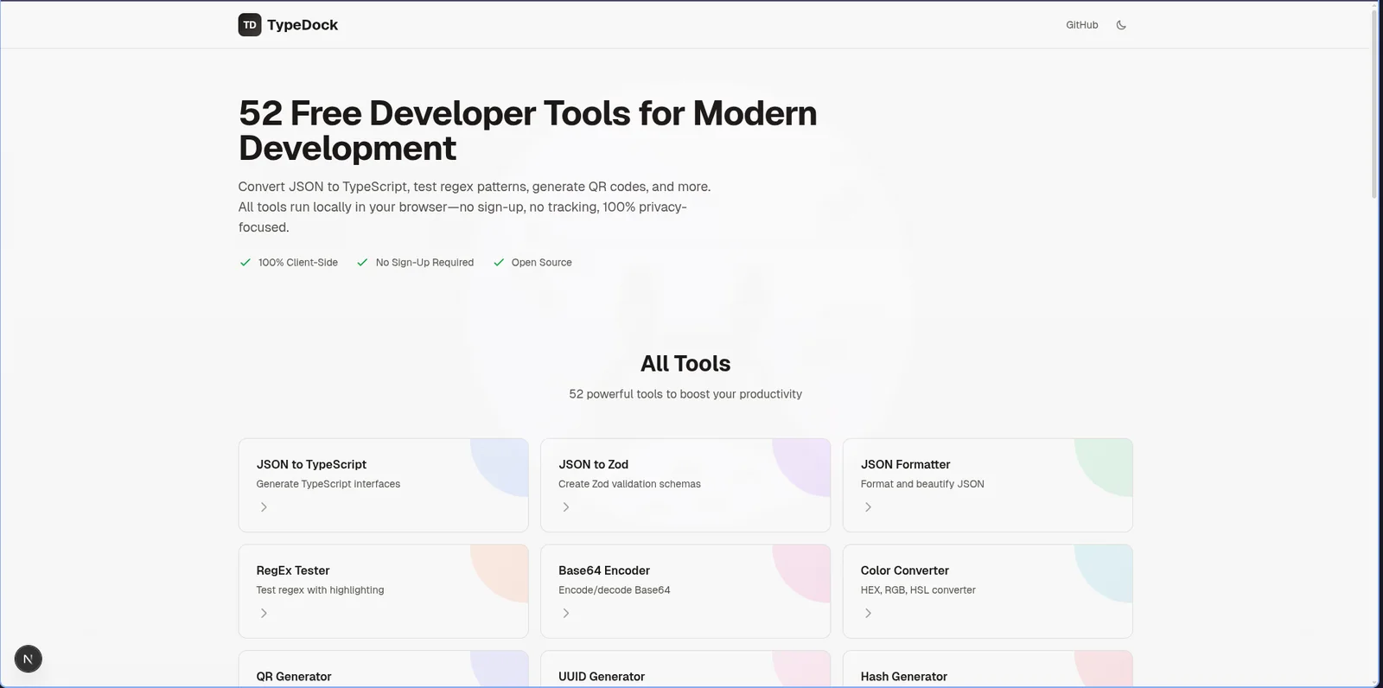Click 'Test regex with highlighting' description
The width and height of the screenshot is (1383, 688).
320,590
